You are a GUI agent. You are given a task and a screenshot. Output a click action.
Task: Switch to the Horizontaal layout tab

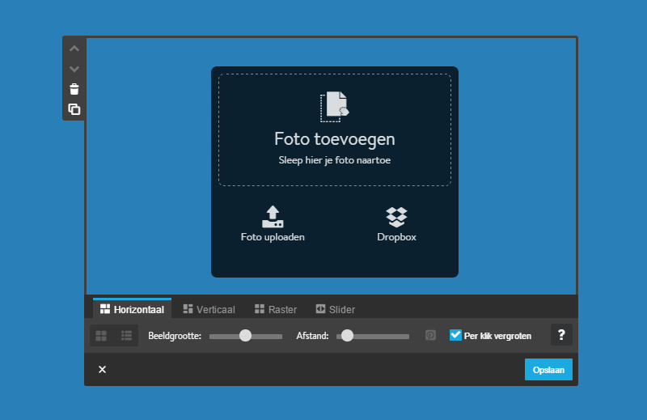pos(132,309)
